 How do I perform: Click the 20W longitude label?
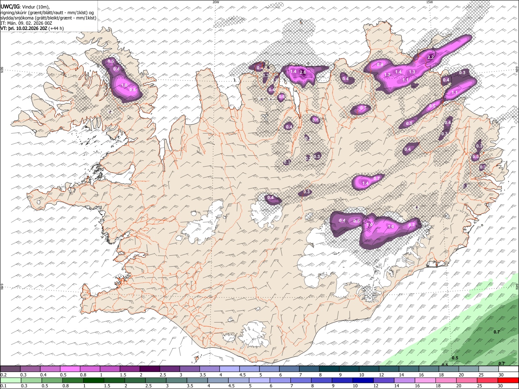216,2
